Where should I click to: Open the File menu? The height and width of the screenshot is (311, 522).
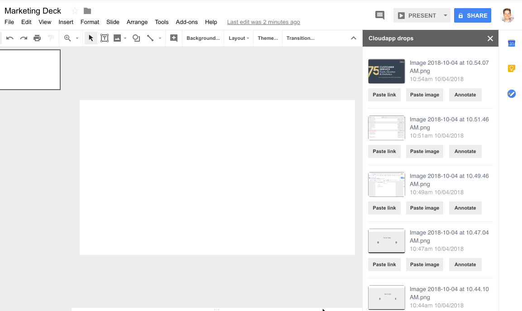pos(10,22)
